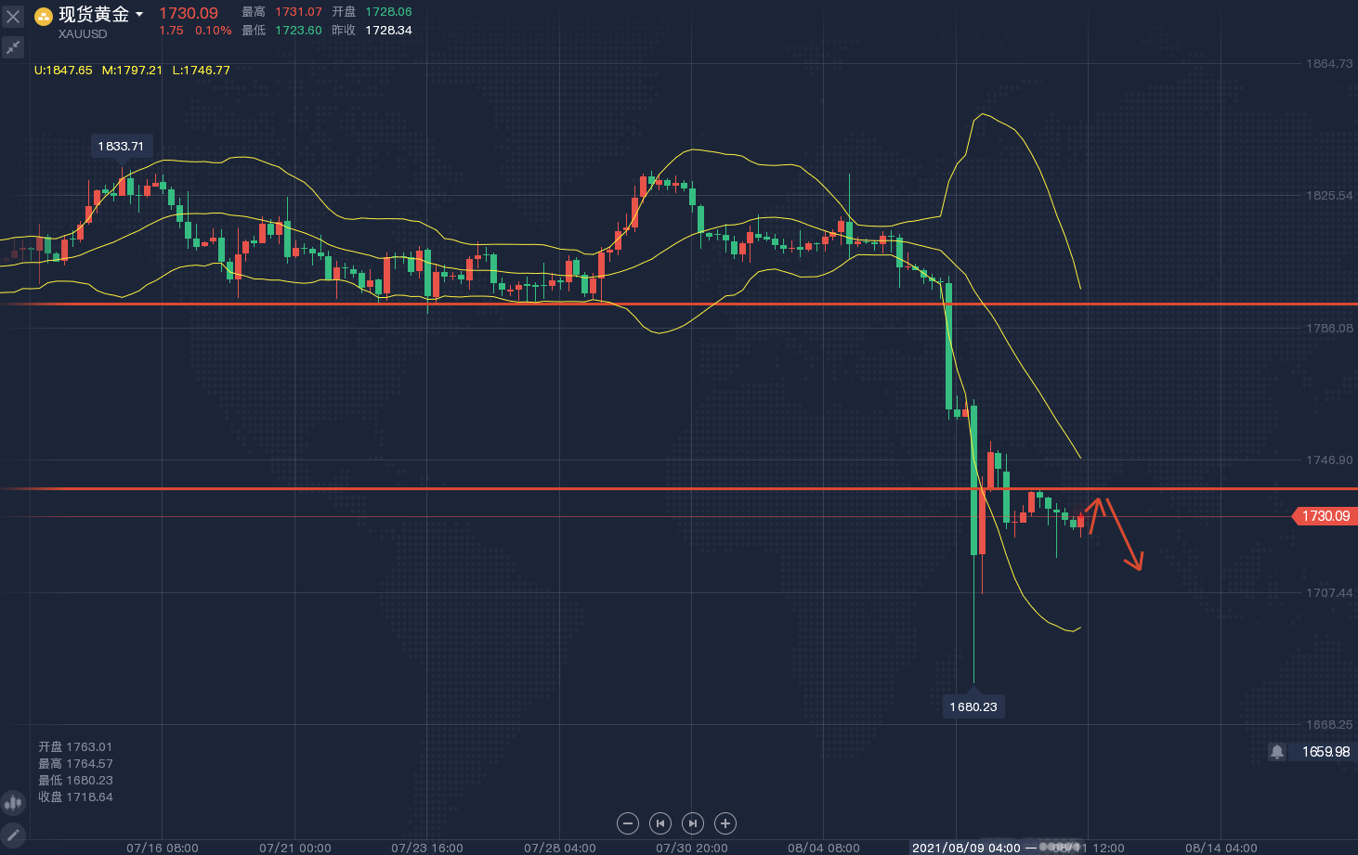This screenshot has width=1358, height=855.
Task: Zoom in the chart with plus button
Action: 725,823
